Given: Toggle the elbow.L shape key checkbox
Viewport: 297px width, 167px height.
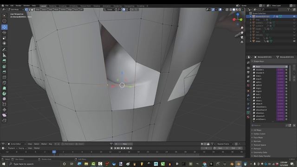Looking at the screenshot, I should click(x=286, y=101).
